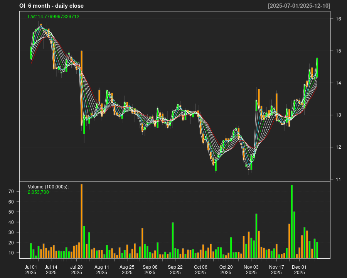Select the "Sep 22 2025" date axis label

[175, 270]
